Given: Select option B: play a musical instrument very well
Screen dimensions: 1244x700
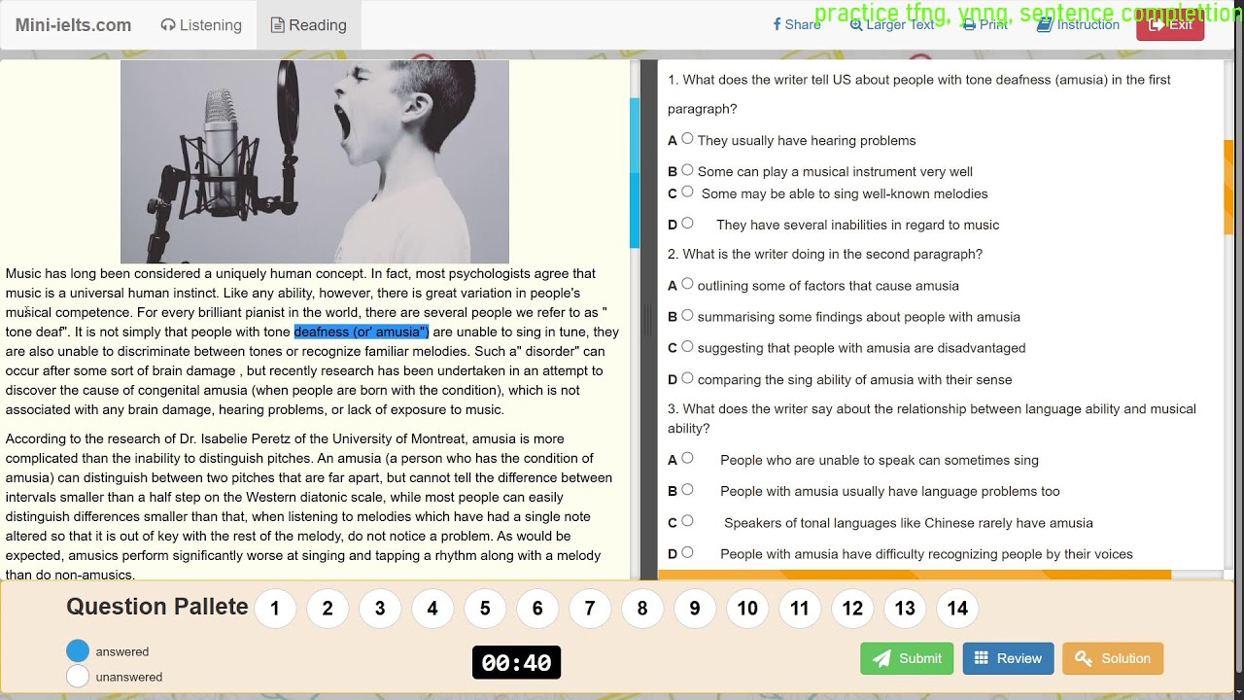Looking at the screenshot, I should click(x=687, y=170).
